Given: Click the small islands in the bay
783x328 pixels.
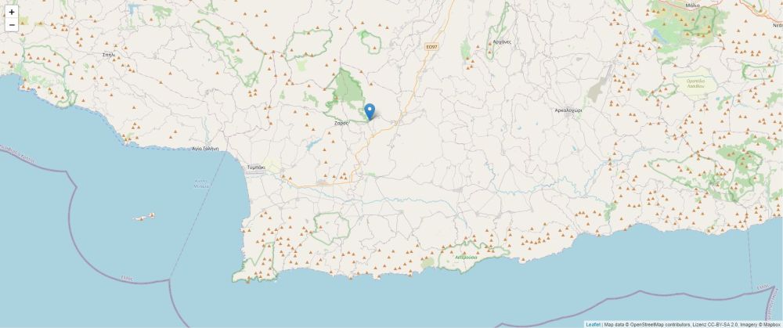Looking at the screenshot, I should pyautogui.click(x=144, y=217).
